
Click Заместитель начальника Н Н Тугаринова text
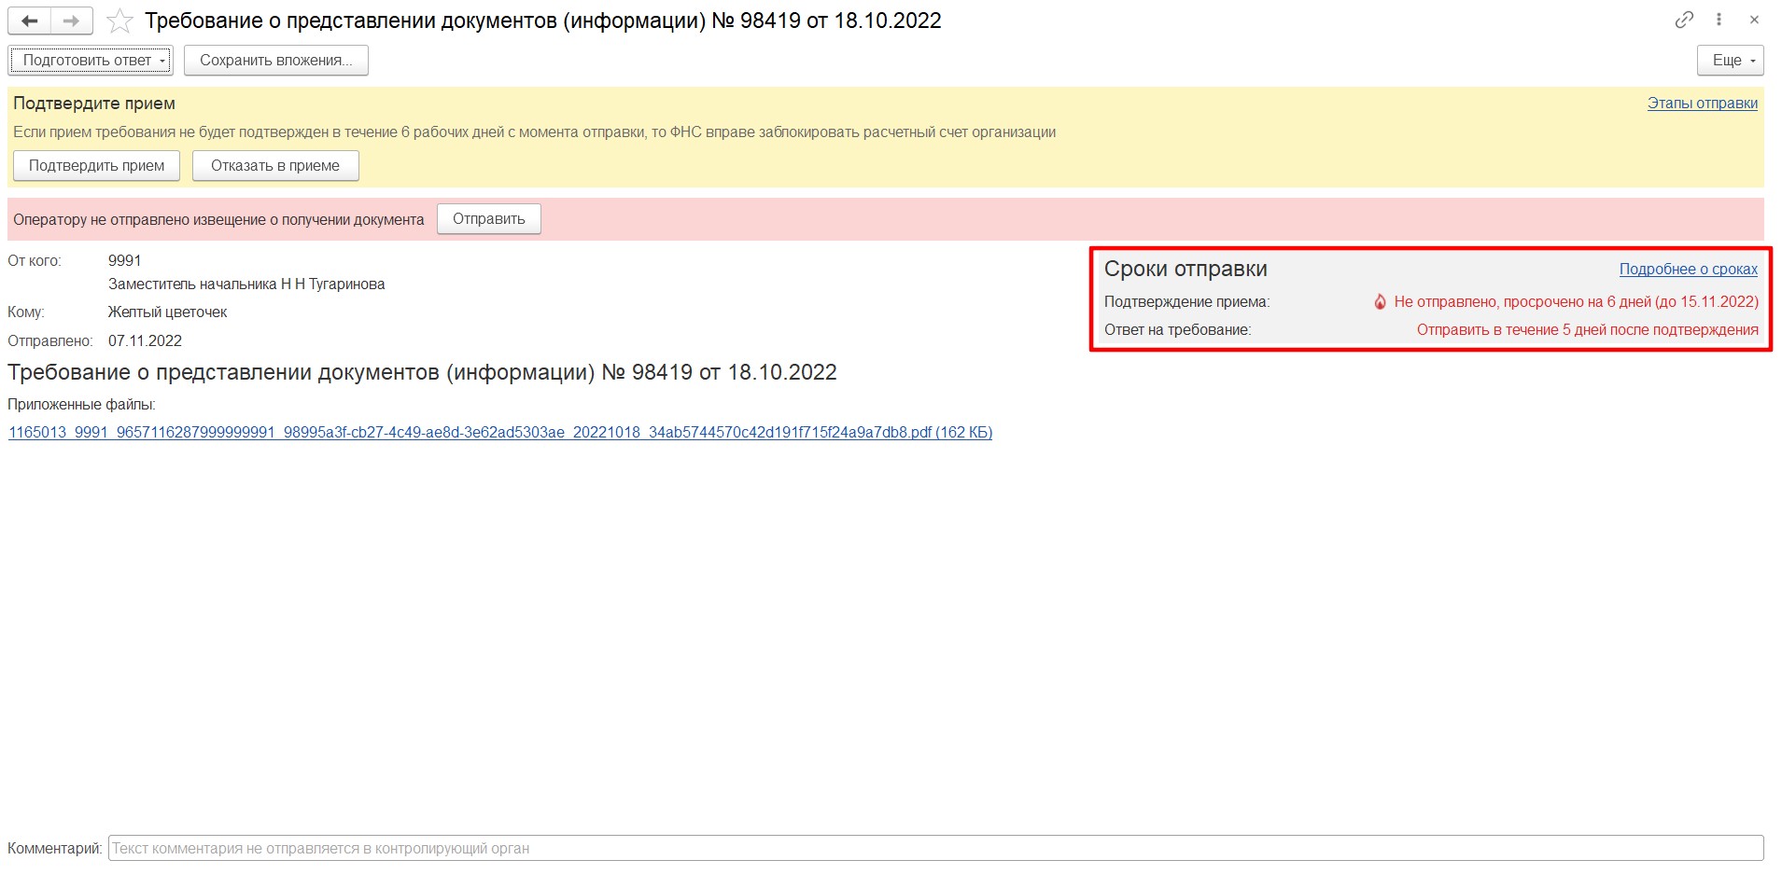point(246,284)
